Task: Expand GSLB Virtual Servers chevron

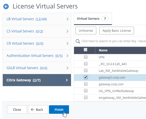Action: coord(67,68)
